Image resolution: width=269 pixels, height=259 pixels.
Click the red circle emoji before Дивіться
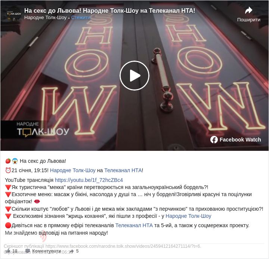point(8,225)
